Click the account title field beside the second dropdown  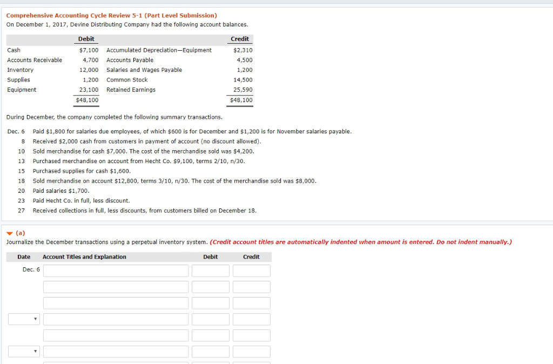click(115, 351)
